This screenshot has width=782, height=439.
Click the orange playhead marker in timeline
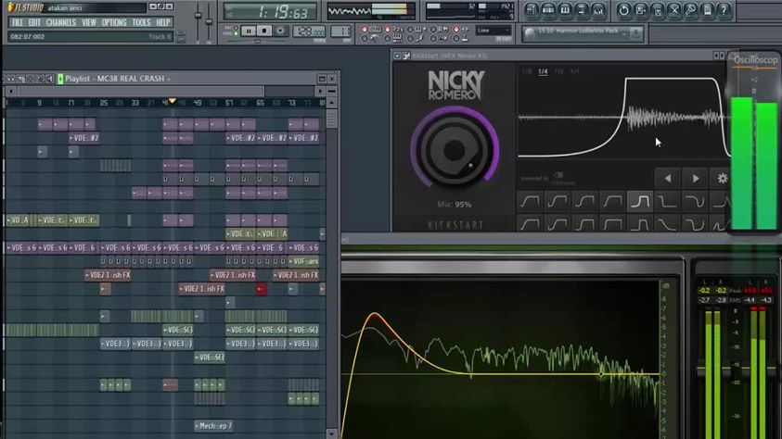point(172,101)
